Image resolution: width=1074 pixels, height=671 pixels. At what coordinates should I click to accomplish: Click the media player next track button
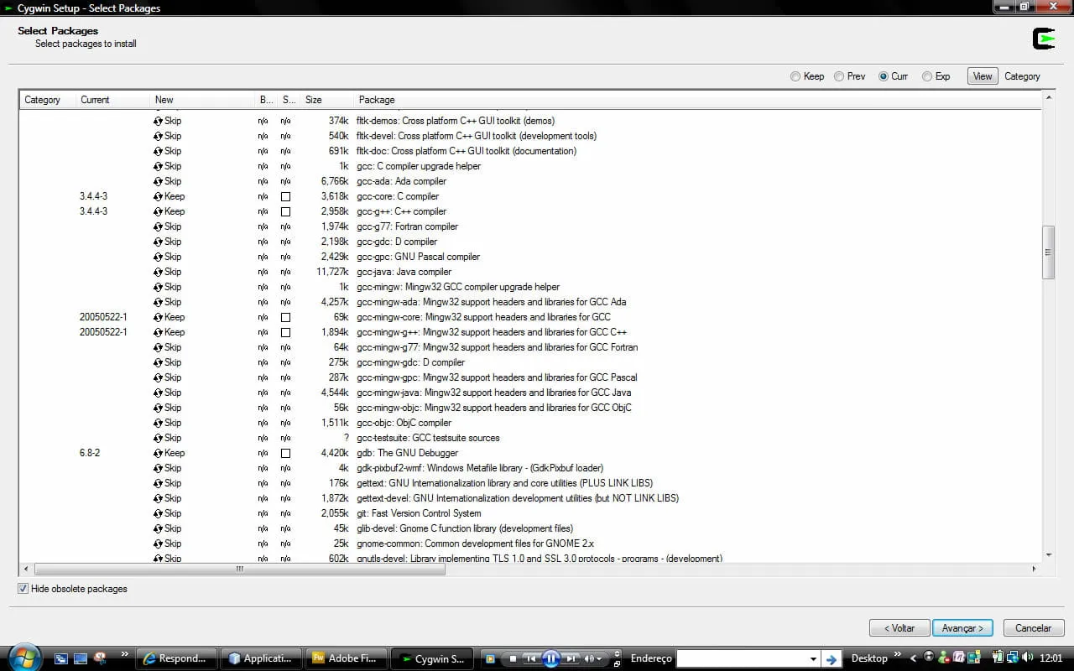(x=570, y=658)
